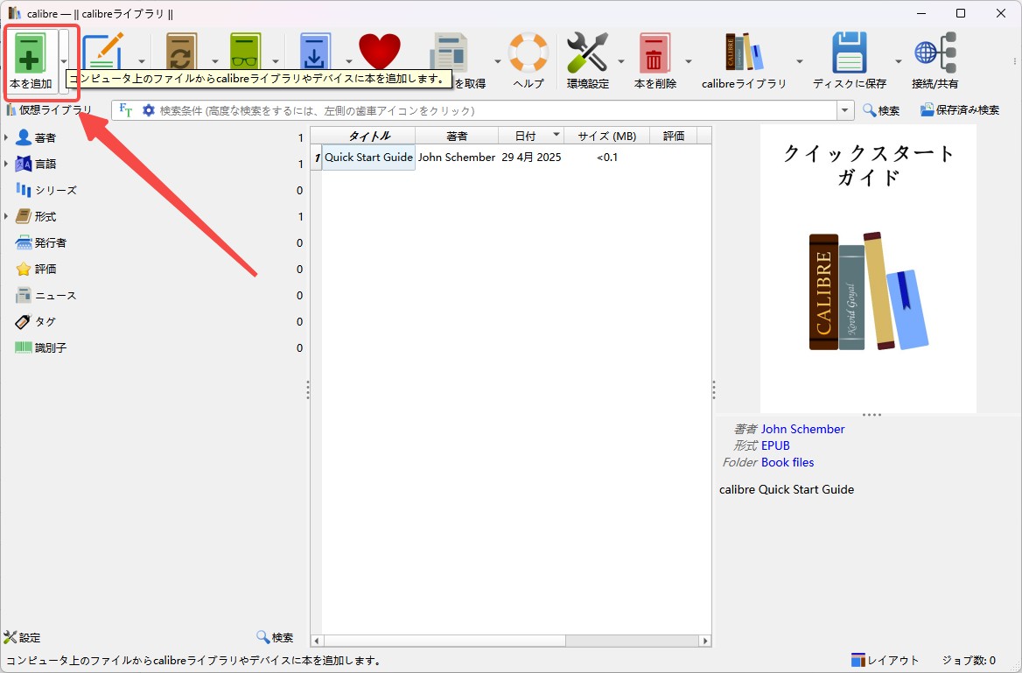Click the fetch news newspaper icon
This screenshot has width=1022, height=673.
(x=449, y=51)
